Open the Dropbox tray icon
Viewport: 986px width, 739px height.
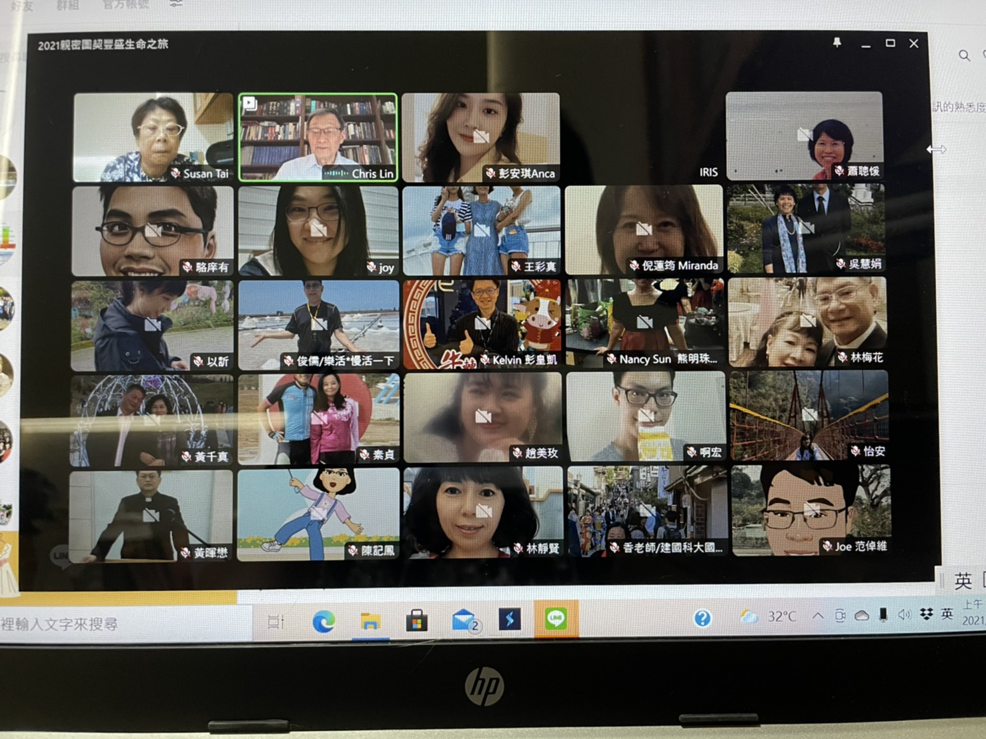(x=926, y=614)
